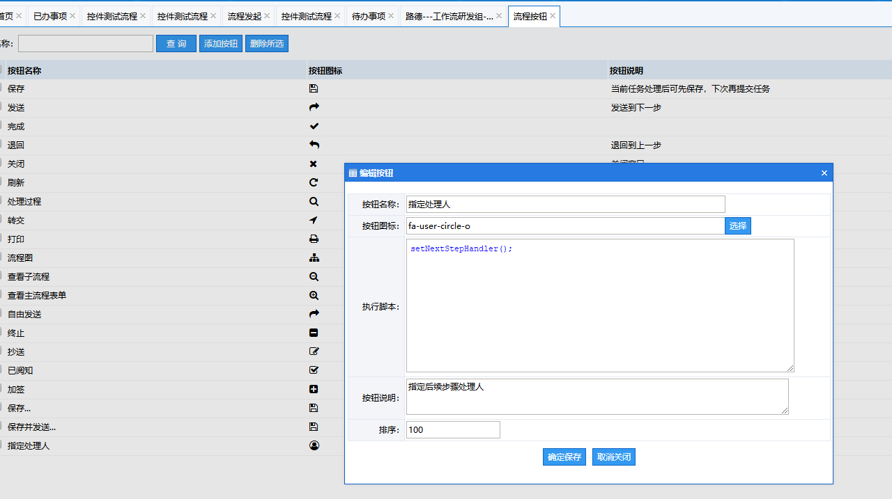The height and width of the screenshot is (499, 892).
Task: Click resize handle of 执行脚本 textarea
Action: click(790, 368)
